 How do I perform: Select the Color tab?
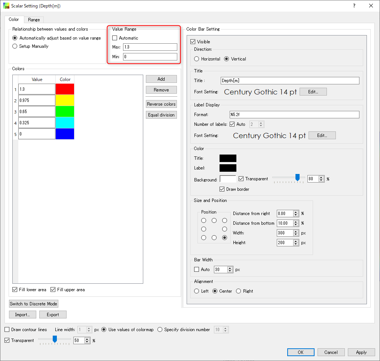[14, 19]
